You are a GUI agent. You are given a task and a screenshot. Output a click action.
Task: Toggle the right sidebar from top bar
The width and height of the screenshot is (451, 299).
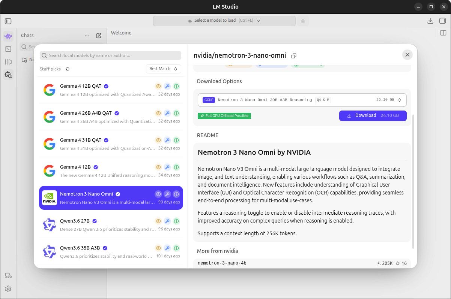(442, 21)
